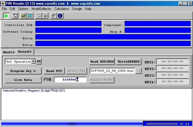
Task: Switch to the Analiz tab
Action: coord(9,52)
